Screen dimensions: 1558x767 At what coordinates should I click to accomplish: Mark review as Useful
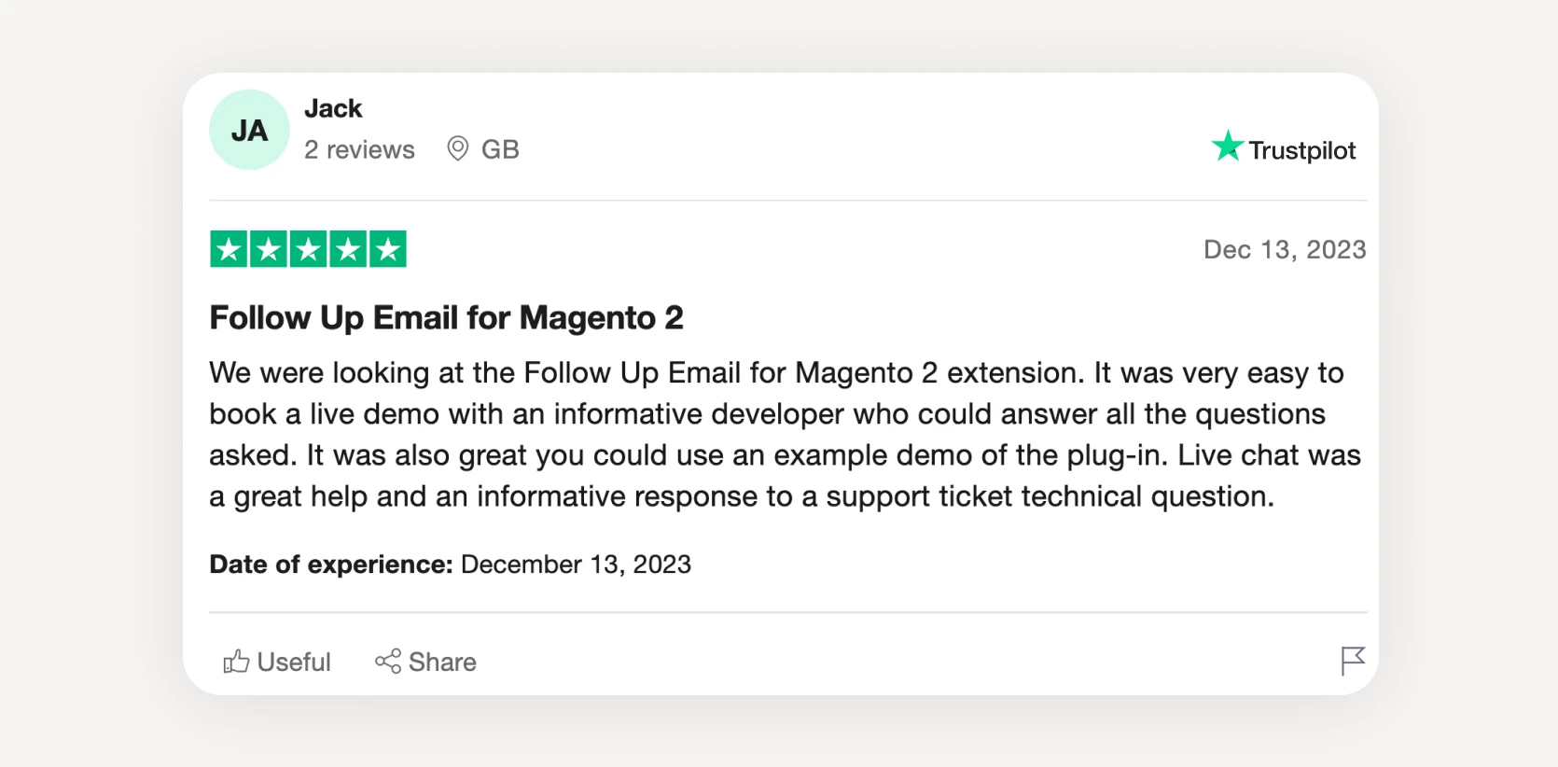pyautogui.click(x=293, y=662)
